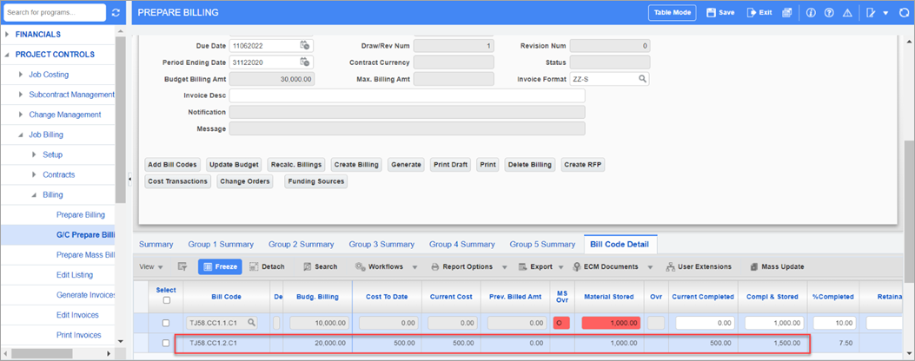The height and width of the screenshot is (361, 915).
Task: Click the Add Bill Codes button
Action: 173,165
